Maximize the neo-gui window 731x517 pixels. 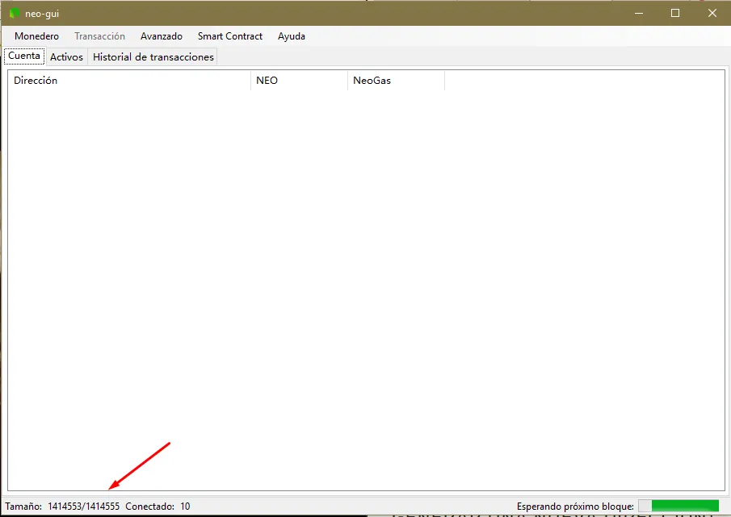click(x=675, y=13)
